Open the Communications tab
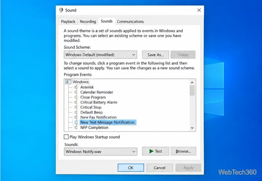262x181 pixels. 130,21
